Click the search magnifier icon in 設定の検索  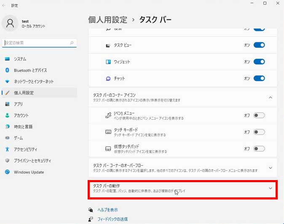(x=72, y=43)
